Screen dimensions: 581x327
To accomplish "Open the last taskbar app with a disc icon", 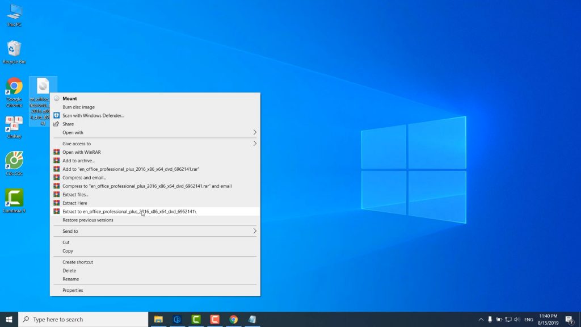I will [x=252, y=319].
